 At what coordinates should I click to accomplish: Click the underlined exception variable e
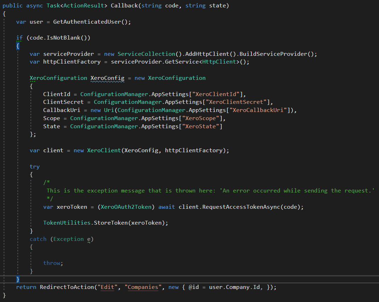click(89, 239)
